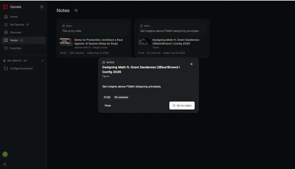Add new library with plus icon
Image resolution: width=295 pixels, height=169 pixels.
pyautogui.click(x=43, y=61)
